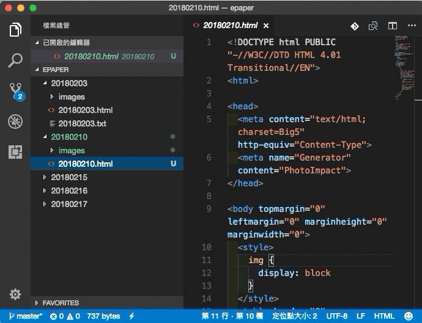Screen dimensions: 422x323
Task: Change indentation via 定位點大小: 2
Action: pyautogui.click(x=295, y=316)
